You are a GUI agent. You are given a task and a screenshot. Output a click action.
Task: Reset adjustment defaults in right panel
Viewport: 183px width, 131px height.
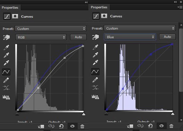[150, 126]
